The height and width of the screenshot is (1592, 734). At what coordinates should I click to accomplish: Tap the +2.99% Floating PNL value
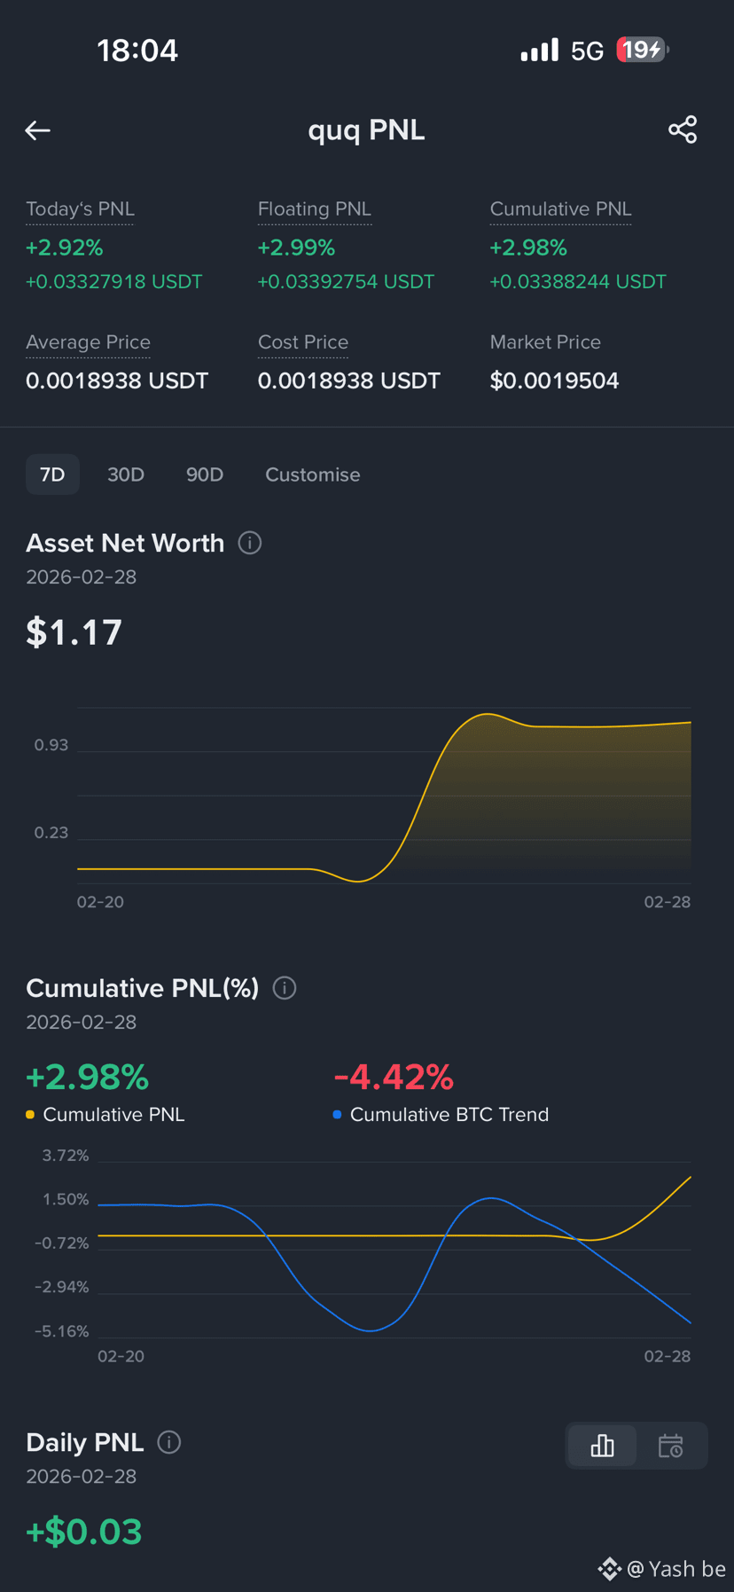click(x=296, y=247)
